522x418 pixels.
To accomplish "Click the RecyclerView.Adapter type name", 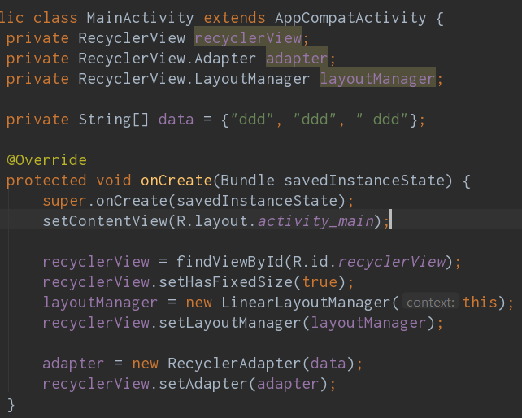I will 167,59.
